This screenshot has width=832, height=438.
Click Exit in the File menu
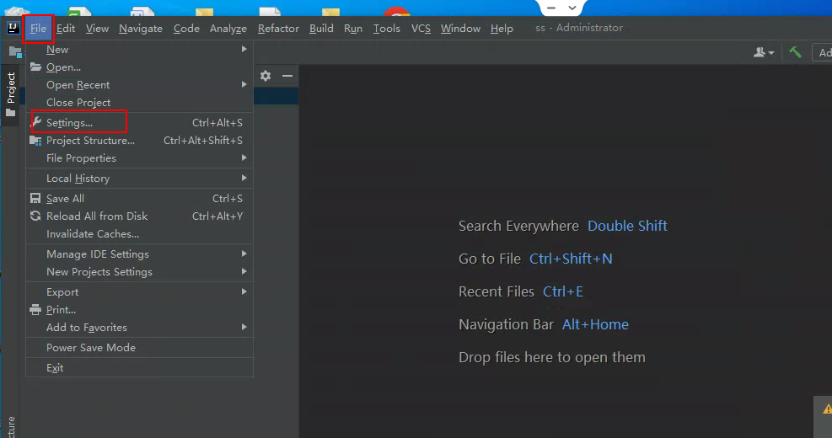coord(55,368)
